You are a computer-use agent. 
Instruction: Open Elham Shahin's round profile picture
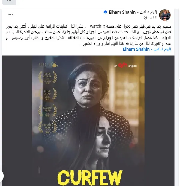pyautogui.click(x=165, y=15)
